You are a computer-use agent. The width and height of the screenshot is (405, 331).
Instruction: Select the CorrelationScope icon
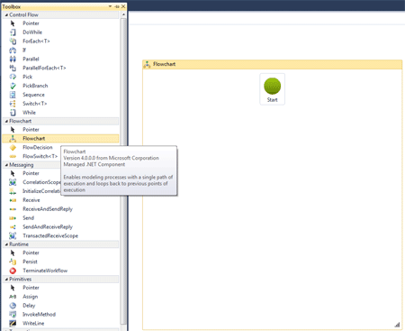pyautogui.click(x=13, y=182)
